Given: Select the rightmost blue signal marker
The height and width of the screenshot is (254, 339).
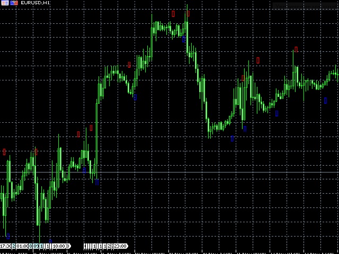Looking at the screenshot, I should 325,101.
